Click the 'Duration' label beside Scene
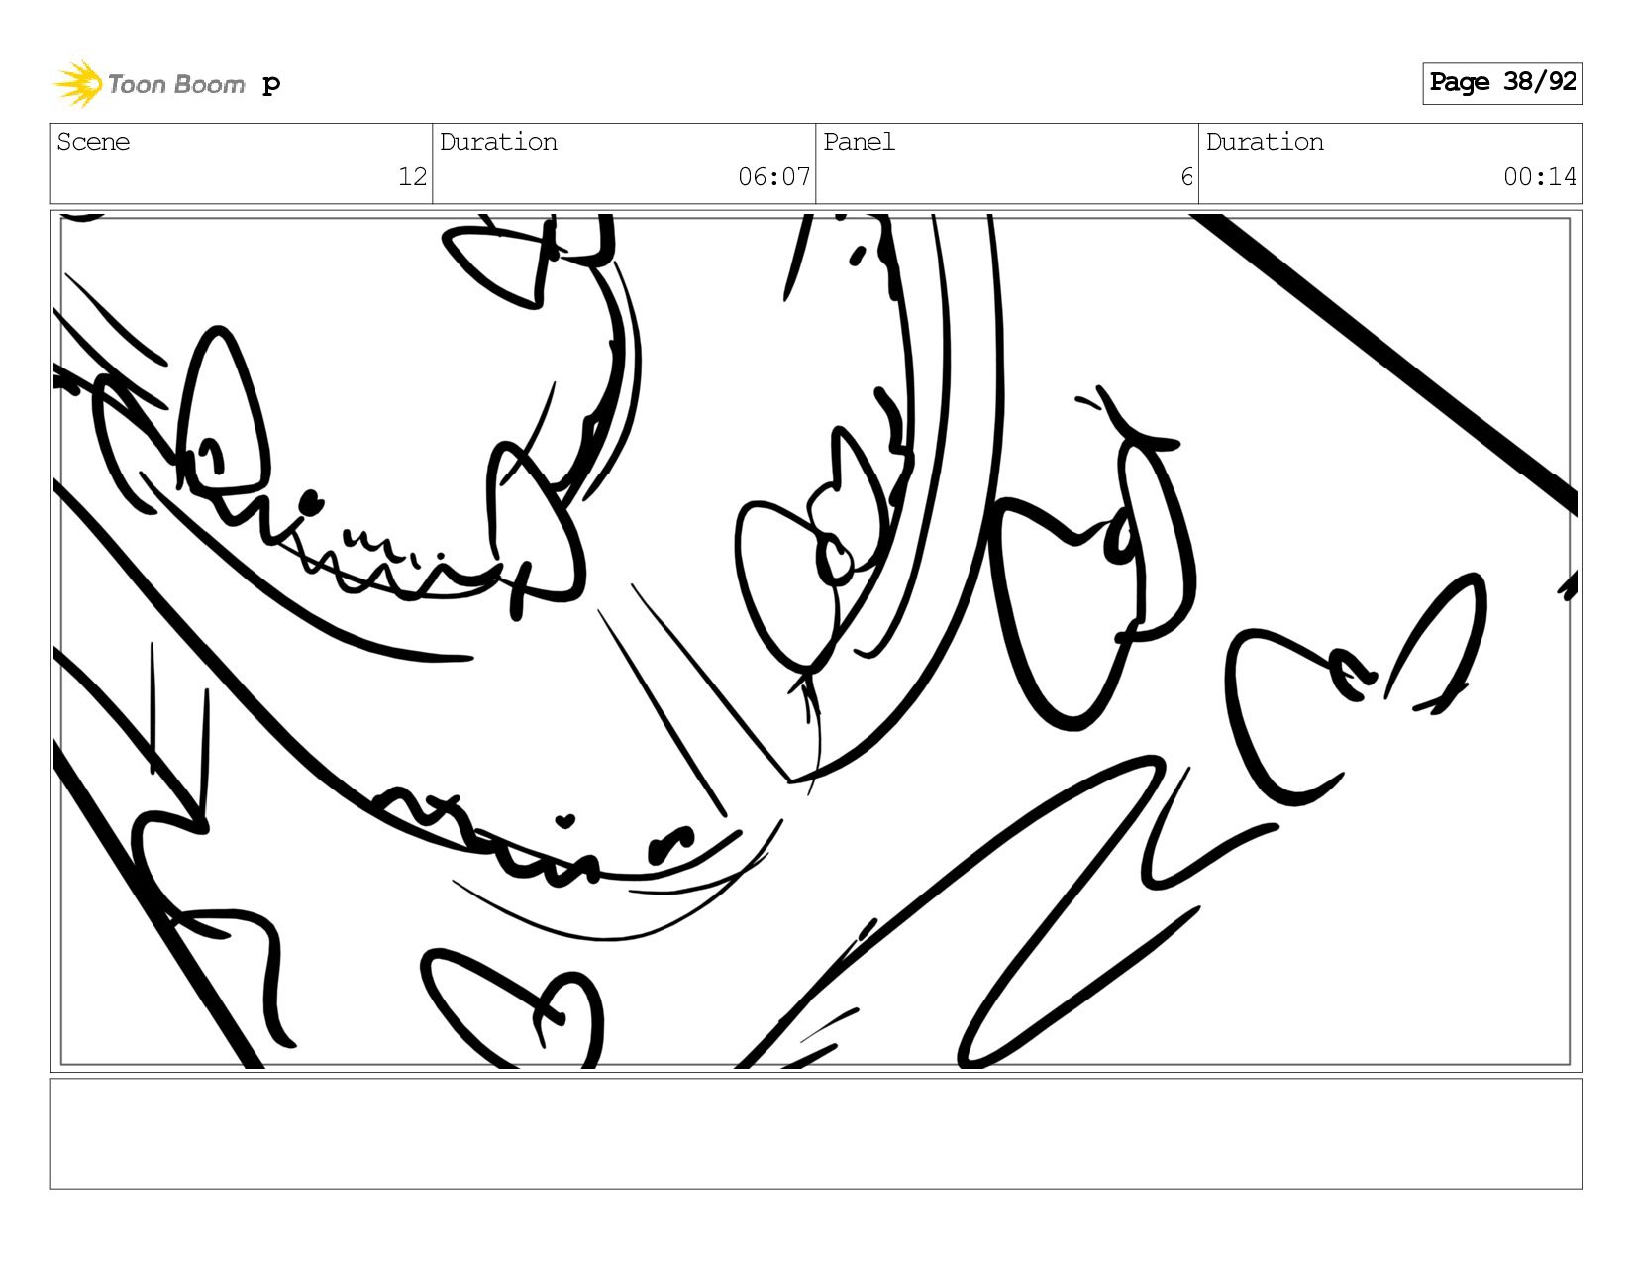This screenshot has height=1263, width=1634. (498, 142)
